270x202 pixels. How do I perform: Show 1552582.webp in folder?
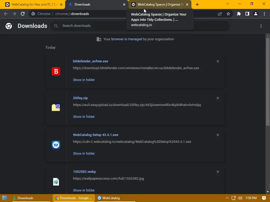coord(84,190)
